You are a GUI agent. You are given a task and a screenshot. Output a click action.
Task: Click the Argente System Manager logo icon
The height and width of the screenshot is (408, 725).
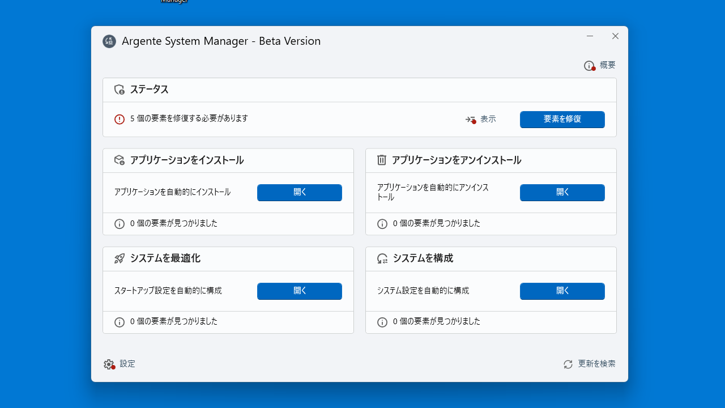coord(109,41)
